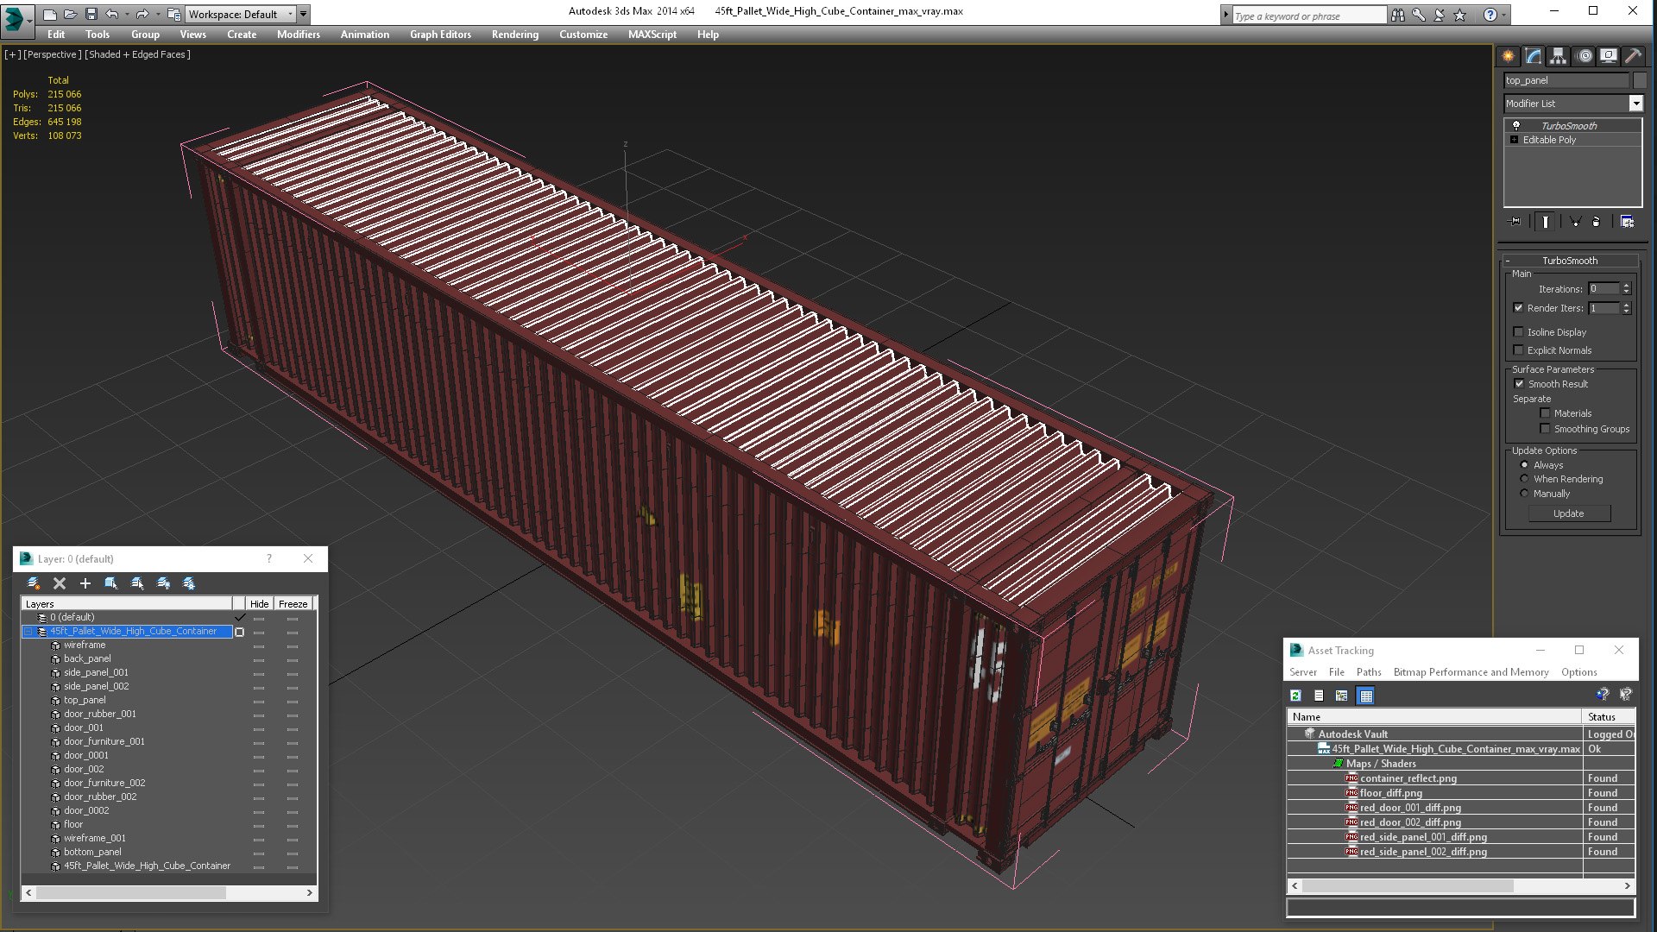This screenshot has height=932, width=1657.
Task: Collapse the TurboSmooth rollout header
Action: (x=1570, y=261)
